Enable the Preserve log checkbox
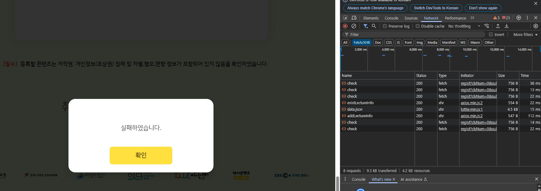 [385, 26]
